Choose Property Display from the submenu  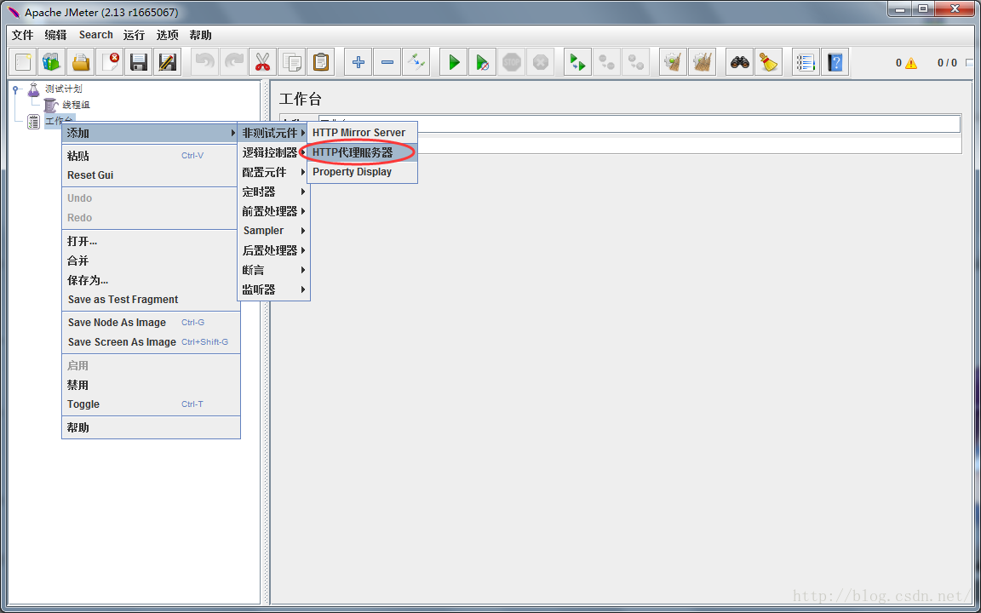362,172
